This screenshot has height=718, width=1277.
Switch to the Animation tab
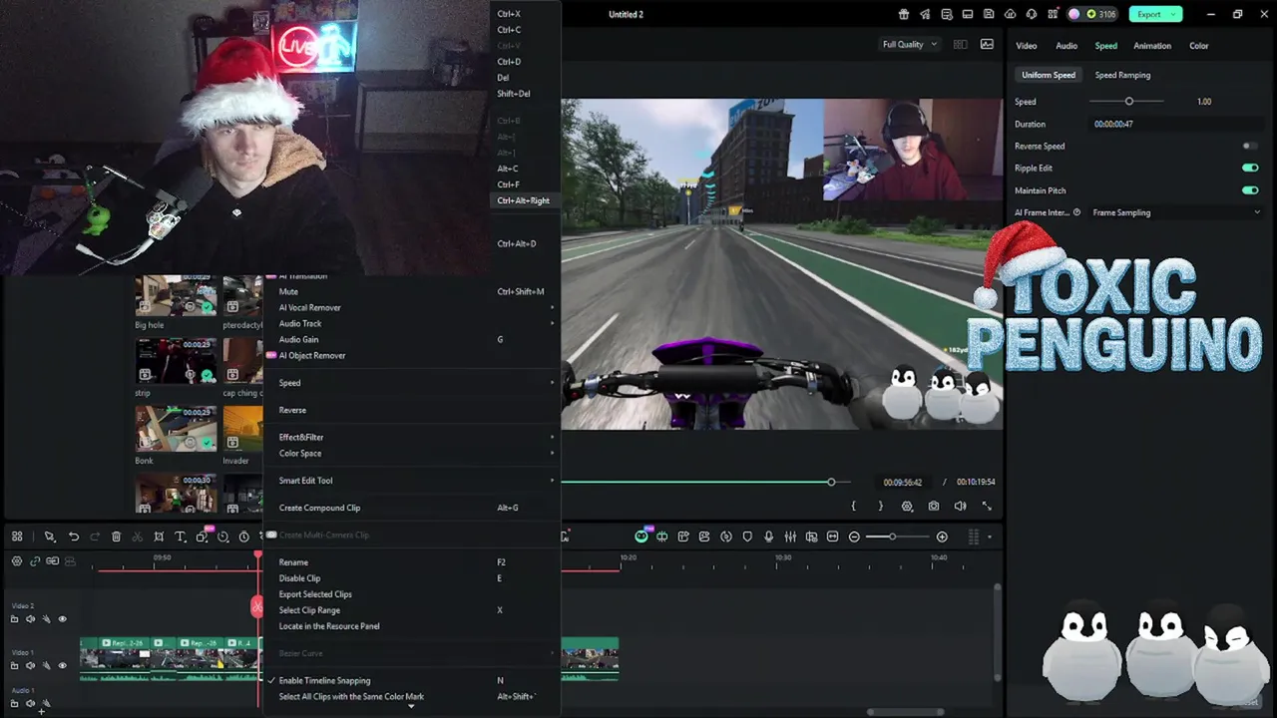(x=1152, y=46)
